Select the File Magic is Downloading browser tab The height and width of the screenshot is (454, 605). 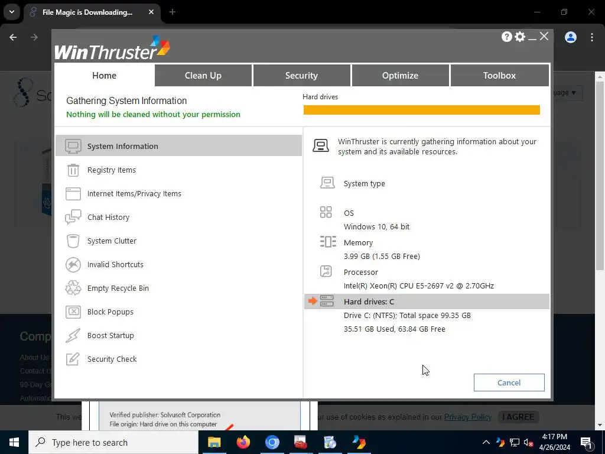pyautogui.click(x=93, y=12)
